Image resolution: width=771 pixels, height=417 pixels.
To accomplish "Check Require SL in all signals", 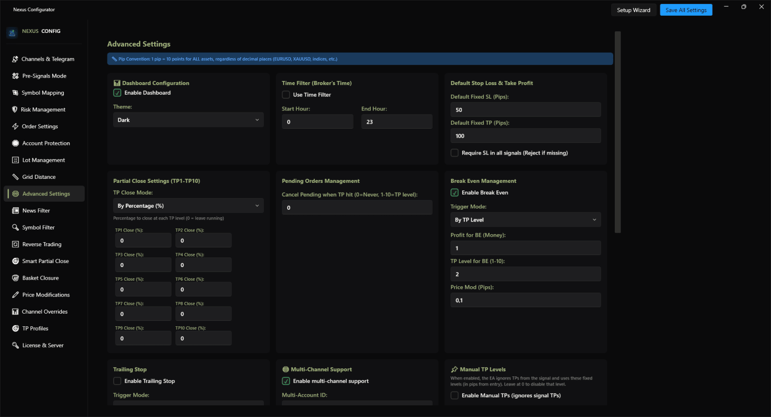I will [454, 153].
